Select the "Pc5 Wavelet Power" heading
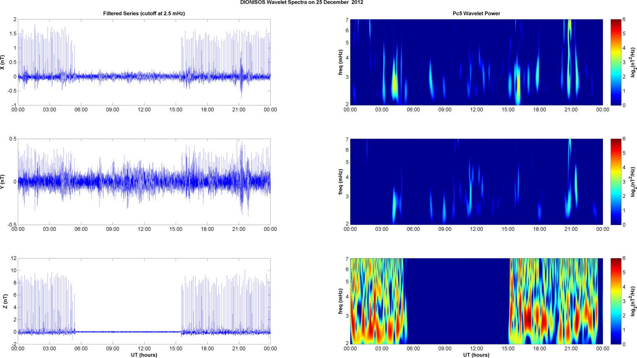637x358 pixels. pos(476,13)
